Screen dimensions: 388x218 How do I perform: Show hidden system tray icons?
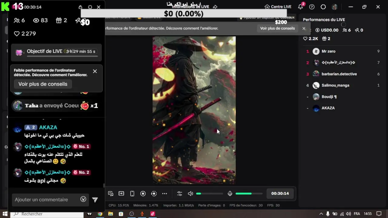(321, 214)
